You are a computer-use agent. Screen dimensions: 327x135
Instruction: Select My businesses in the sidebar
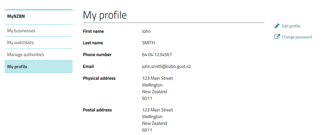pos(38,31)
